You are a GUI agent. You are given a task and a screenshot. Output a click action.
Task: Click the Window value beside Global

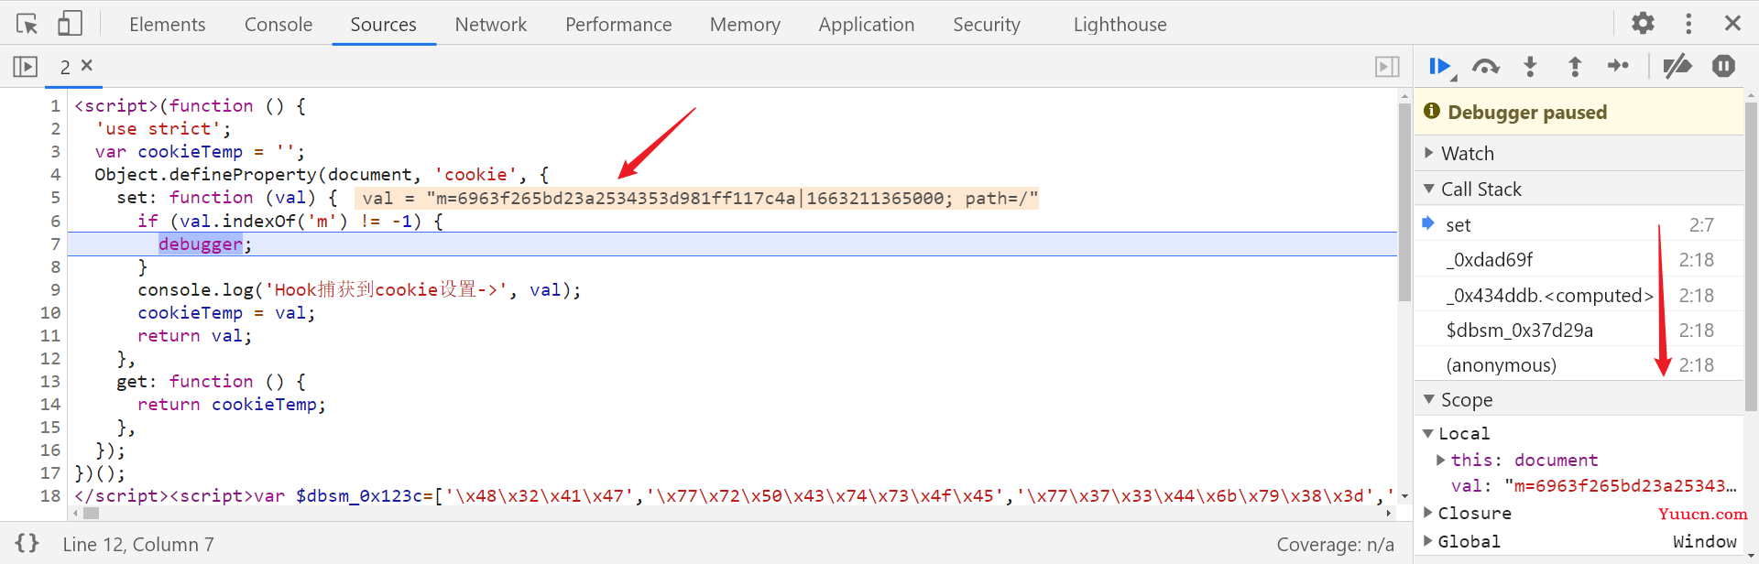click(1705, 541)
